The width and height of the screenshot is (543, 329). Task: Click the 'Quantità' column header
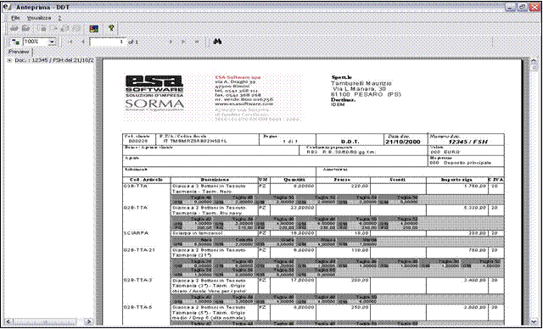pyautogui.click(x=294, y=180)
